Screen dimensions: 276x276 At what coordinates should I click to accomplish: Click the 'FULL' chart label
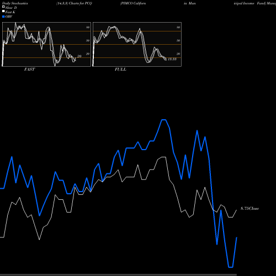[120, 70]
